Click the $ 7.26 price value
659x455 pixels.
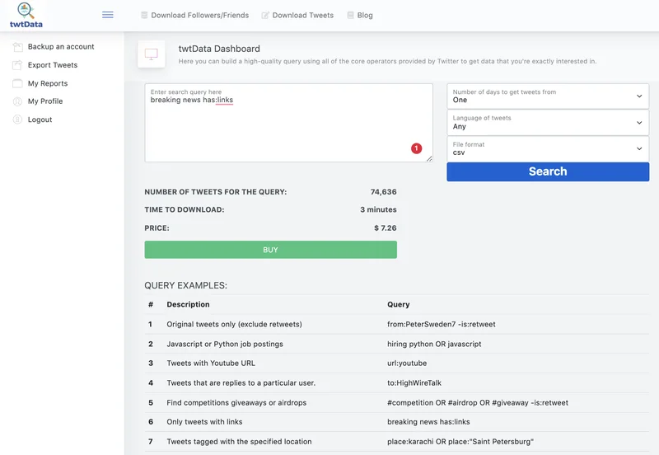click(x=386, y=228)
